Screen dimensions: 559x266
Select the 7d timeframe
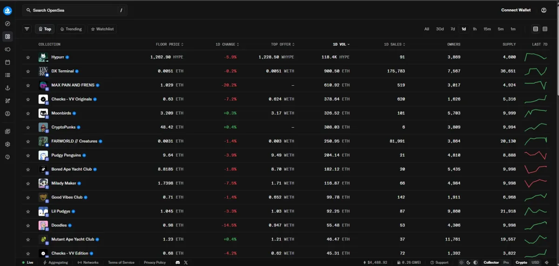452,29
